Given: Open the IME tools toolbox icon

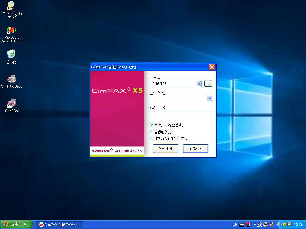Looking at the screenshot, I should point(272,225).
